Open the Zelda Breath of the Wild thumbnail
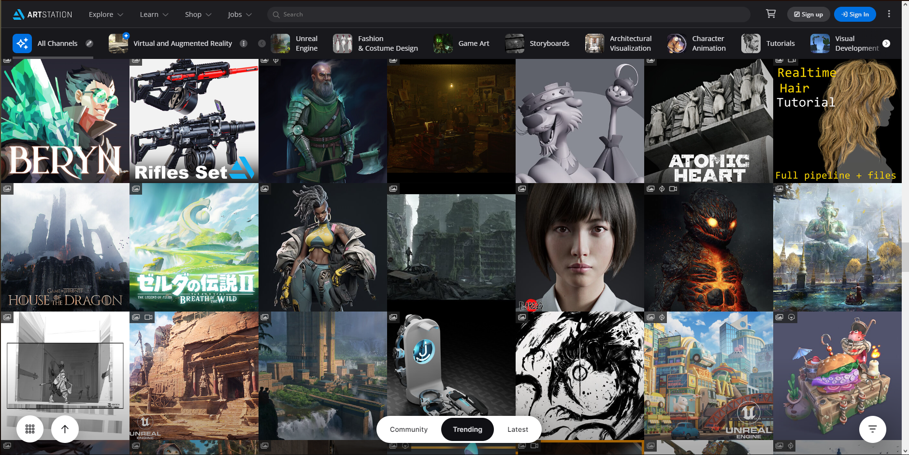The image size is (909, 455). point(194,247)
